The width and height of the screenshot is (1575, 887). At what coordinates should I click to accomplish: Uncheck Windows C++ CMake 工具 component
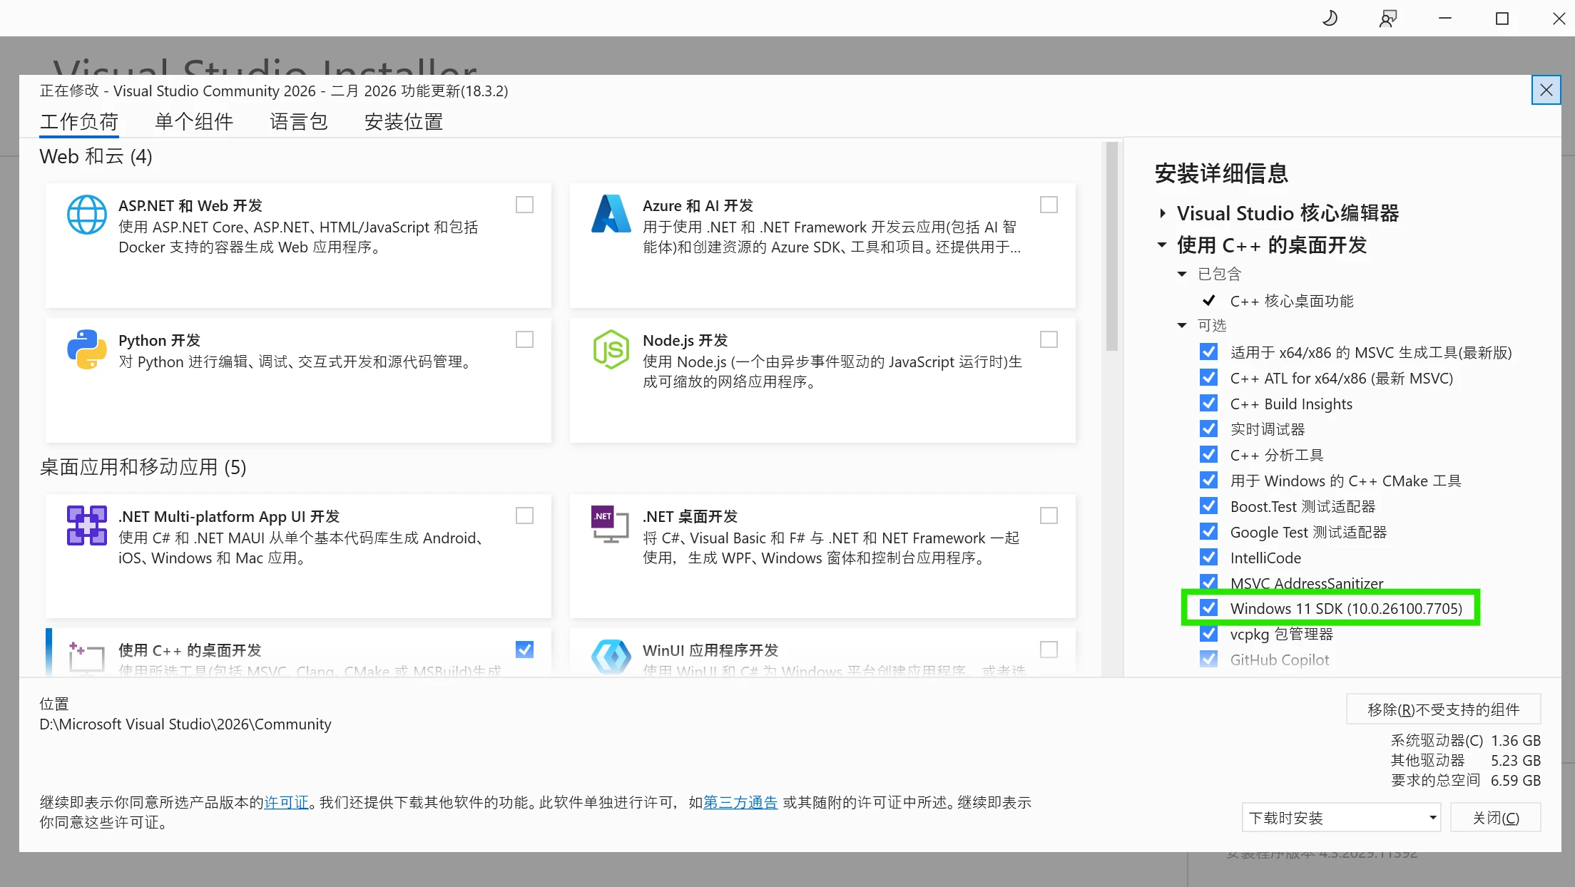[x=1208, y=480]
